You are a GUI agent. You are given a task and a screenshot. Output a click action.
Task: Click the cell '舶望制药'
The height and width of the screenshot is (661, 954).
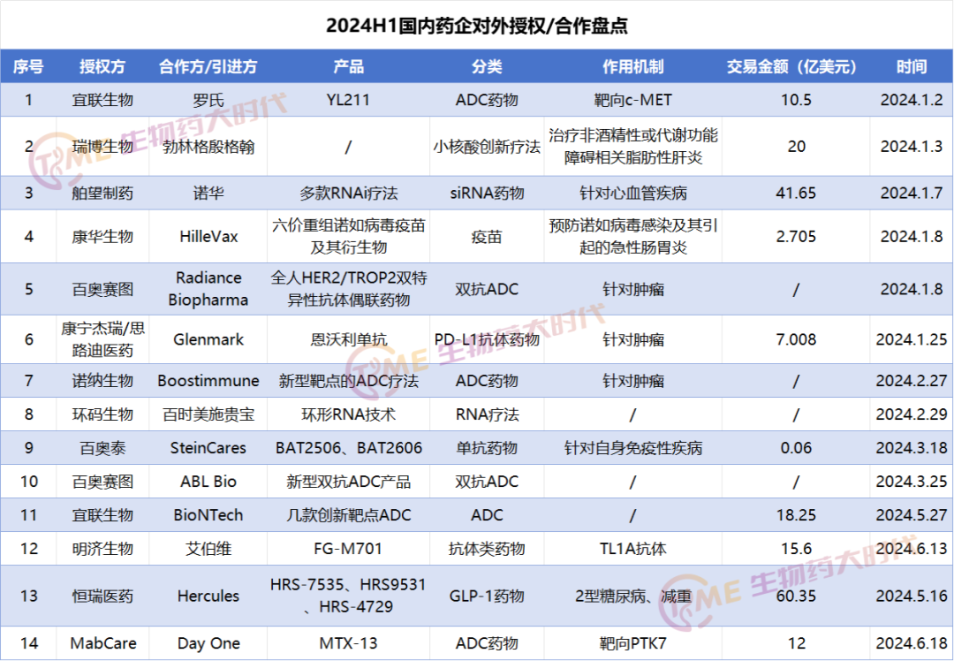(x=102, y=194)
